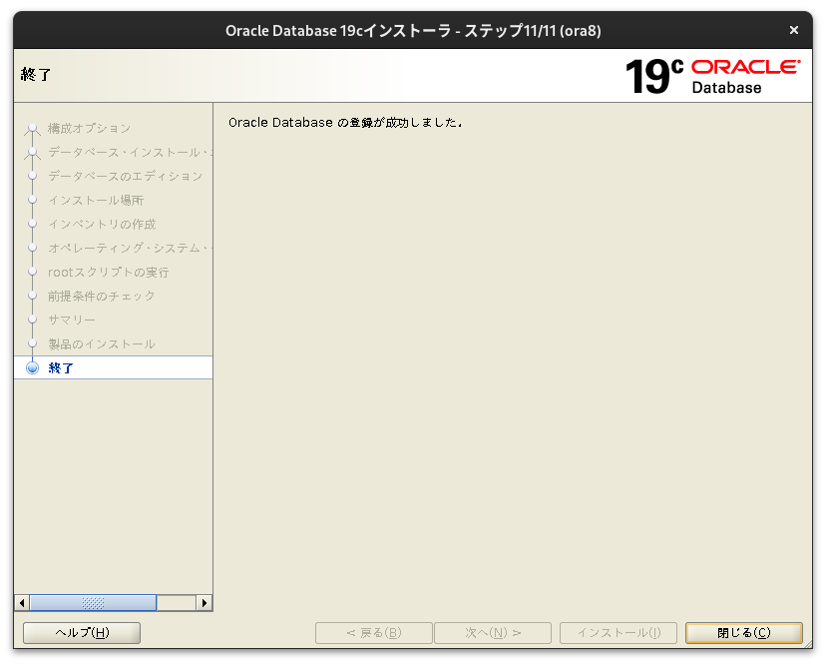Viewport: 826px width, 665px height.
Task: Click the 次へ(N) button
Action: point(493,632)
